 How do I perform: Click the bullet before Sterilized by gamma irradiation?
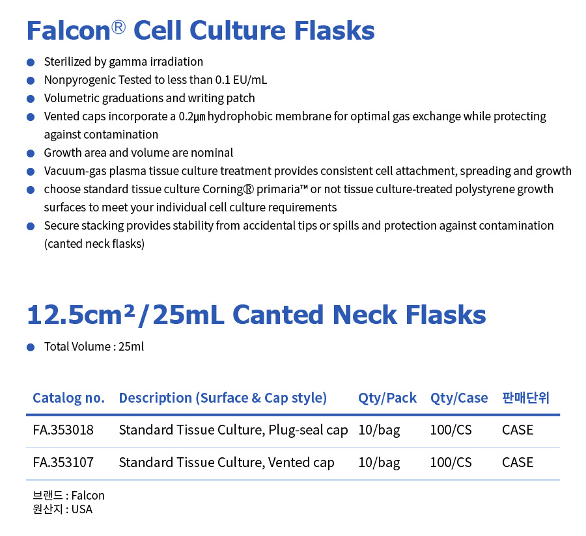31,62
